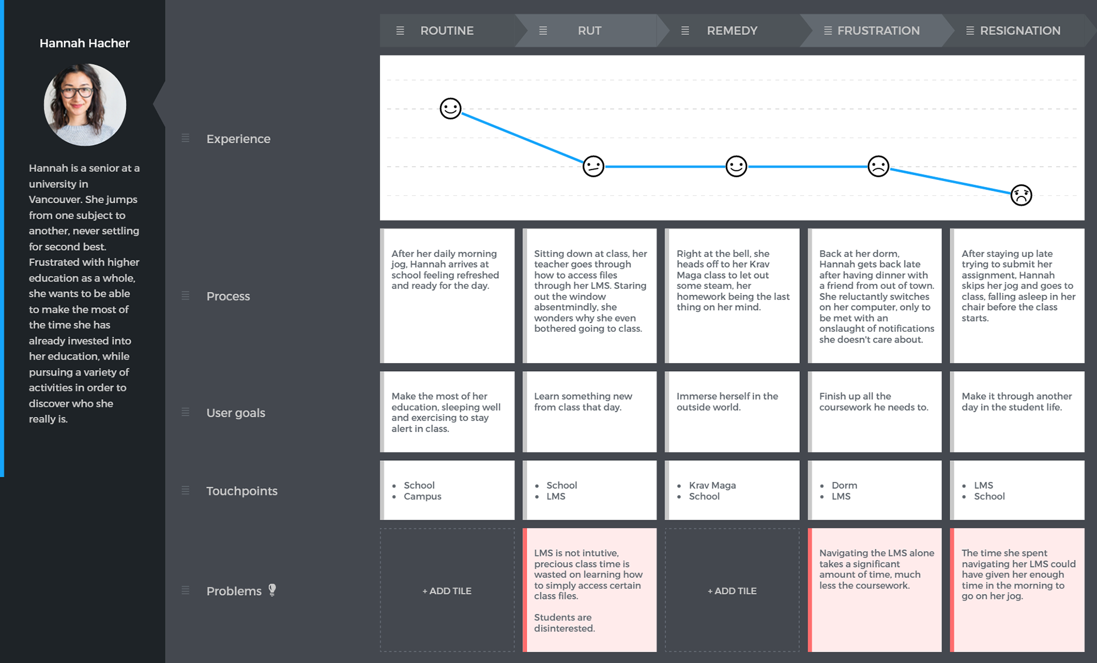Click Hannah Hacher's profile photo
Image resolution: width=1097 pixels, height=663 pixels.
tap(85, 105)
